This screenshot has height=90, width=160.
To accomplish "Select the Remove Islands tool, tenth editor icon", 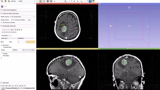I will click(x=19, y=30).
